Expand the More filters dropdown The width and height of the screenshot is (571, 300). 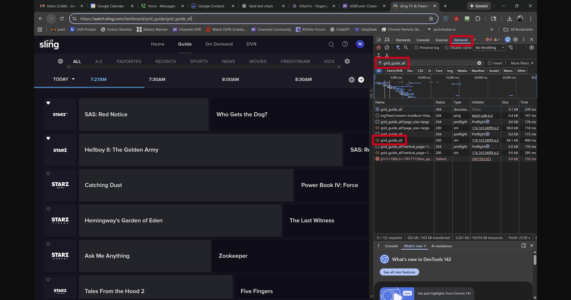click(522, 63)
